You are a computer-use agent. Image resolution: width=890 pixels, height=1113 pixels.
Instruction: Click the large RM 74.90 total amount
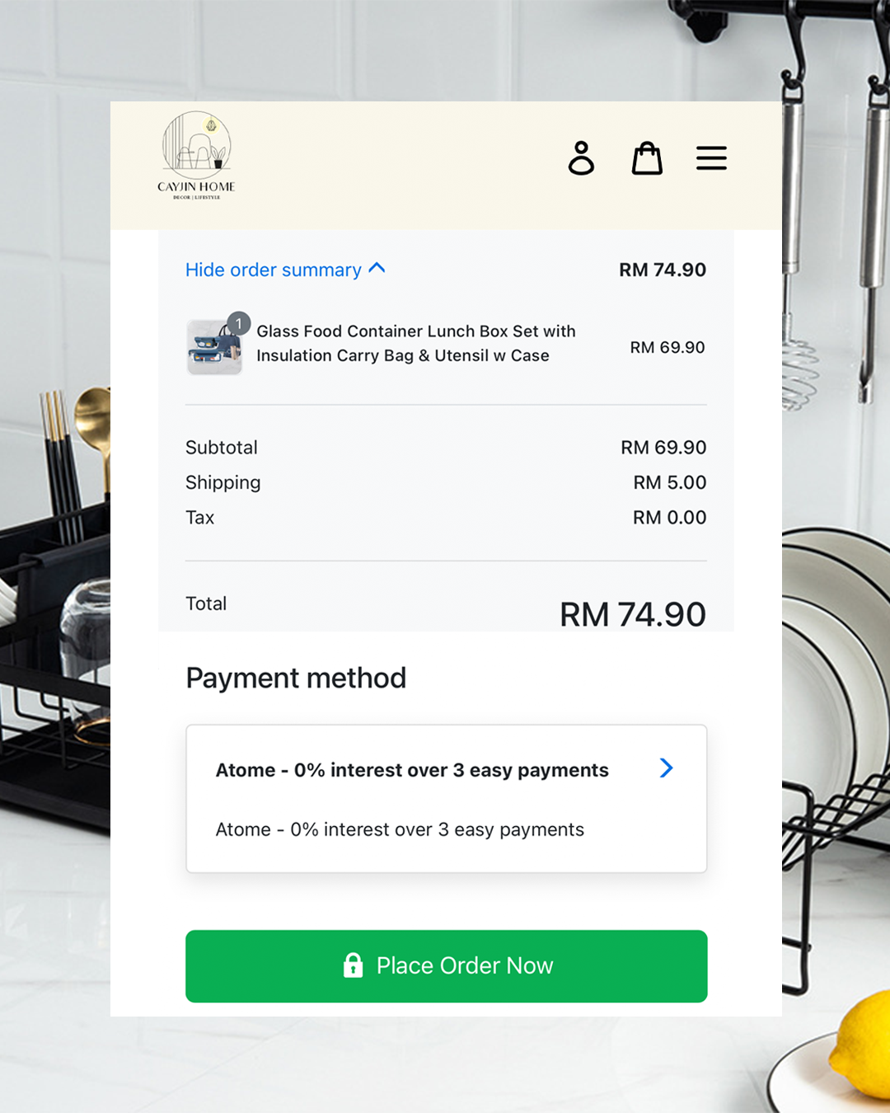633,614
